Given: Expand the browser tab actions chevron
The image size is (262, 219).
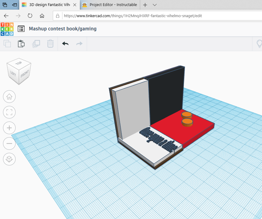Looking at the screenshot, I should (154, 5).
